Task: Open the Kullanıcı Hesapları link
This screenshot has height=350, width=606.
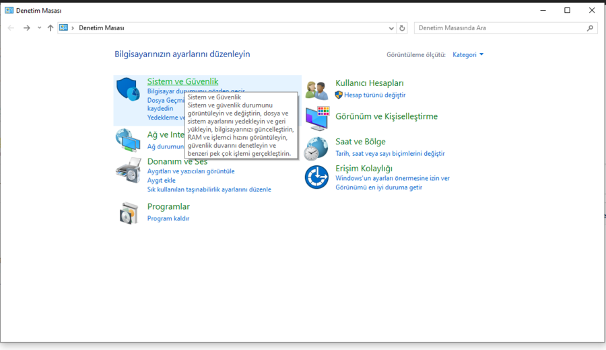Action: (370, 83)
